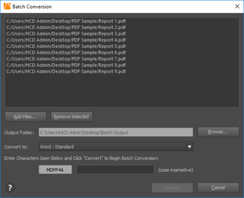
Task: Select Report 1.pdf in the file list
Action: (66, 21)
